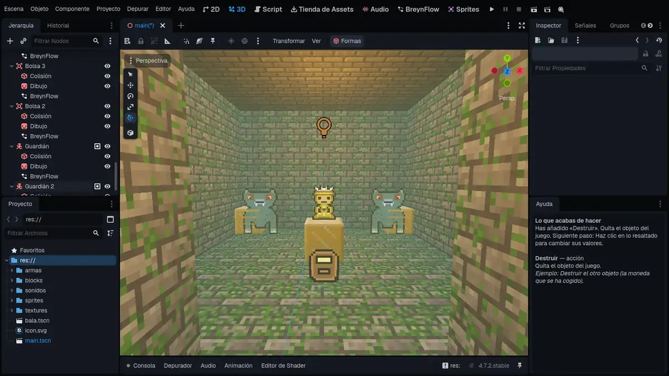669x376 pixels.
Task: Switch to the Señales tab
Action: pos(585,26)
